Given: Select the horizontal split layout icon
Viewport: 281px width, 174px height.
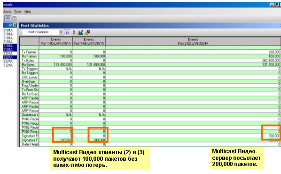Looking at the screenshot, I should (x=8, y=18).
